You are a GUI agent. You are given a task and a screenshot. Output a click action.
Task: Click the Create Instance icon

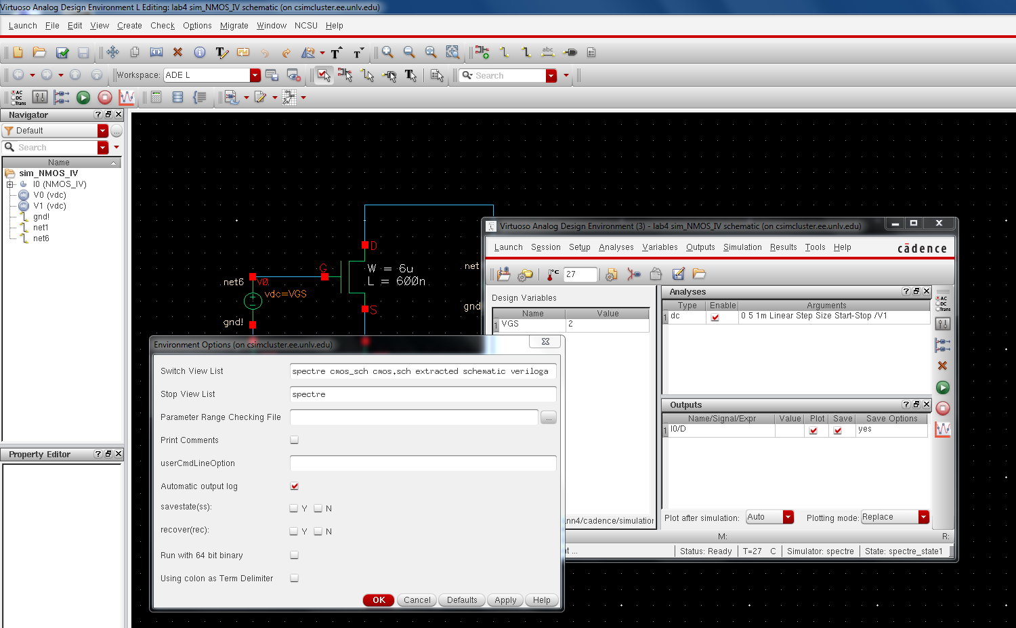point(482,52)
